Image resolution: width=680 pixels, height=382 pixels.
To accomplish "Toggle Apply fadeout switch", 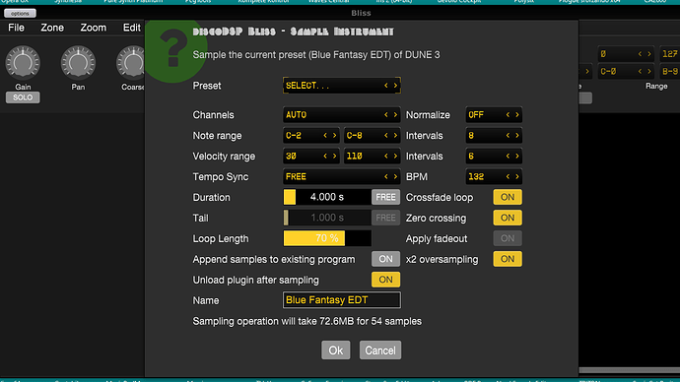I will [x=508, y=238].
